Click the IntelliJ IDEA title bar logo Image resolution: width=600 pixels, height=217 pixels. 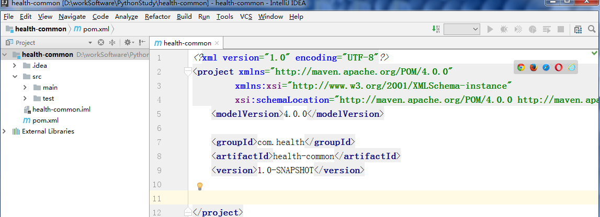(x=5, y=4)
